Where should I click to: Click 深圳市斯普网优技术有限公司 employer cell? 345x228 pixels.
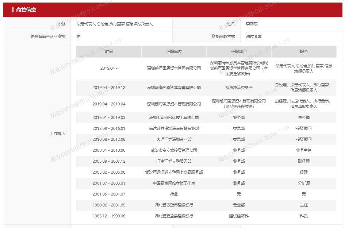click(x=174, y=117)
